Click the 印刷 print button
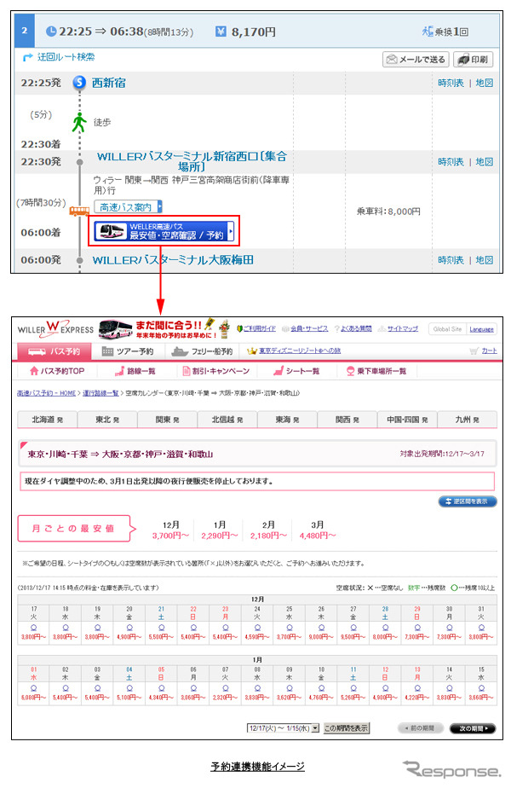The height and width of the screenshot is (788, 511). 473,60
